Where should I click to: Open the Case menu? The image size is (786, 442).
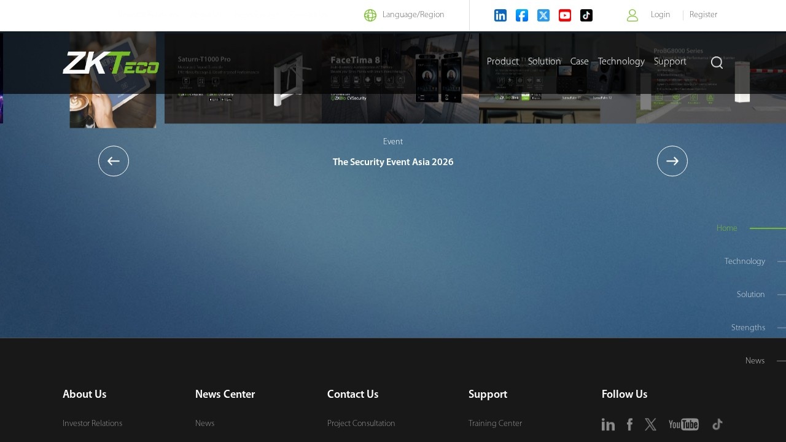point(580,61)
